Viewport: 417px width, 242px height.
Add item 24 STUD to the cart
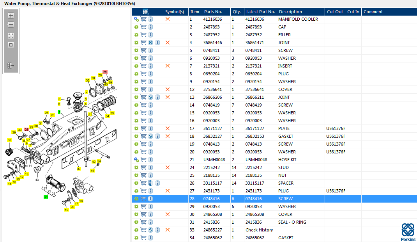[143, 167]
